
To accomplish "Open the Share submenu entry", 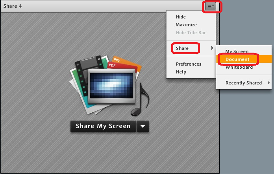I will (191, 48).
